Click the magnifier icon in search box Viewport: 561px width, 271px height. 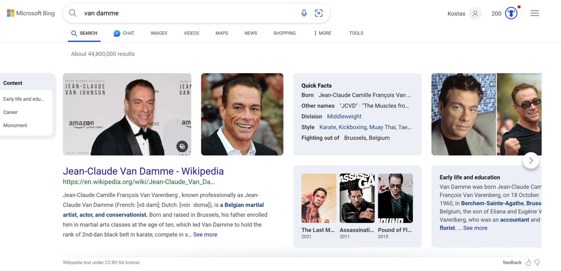pos(73,13)
